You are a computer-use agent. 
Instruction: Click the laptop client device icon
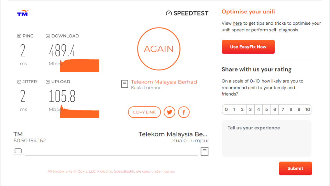(18, 151)
